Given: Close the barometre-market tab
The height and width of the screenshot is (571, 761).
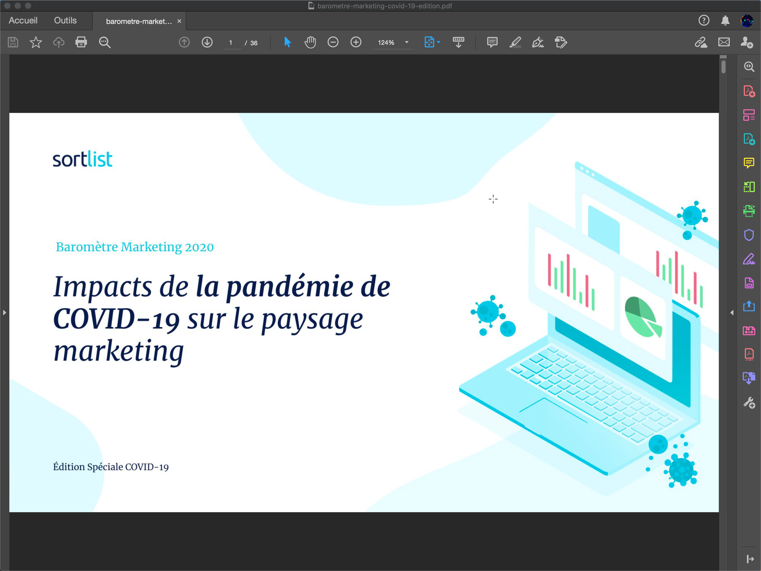Looking at the screenshot, I should click(x=179, y=21).
